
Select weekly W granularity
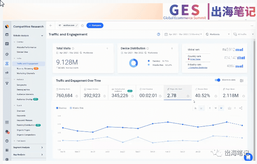(215, 108)
